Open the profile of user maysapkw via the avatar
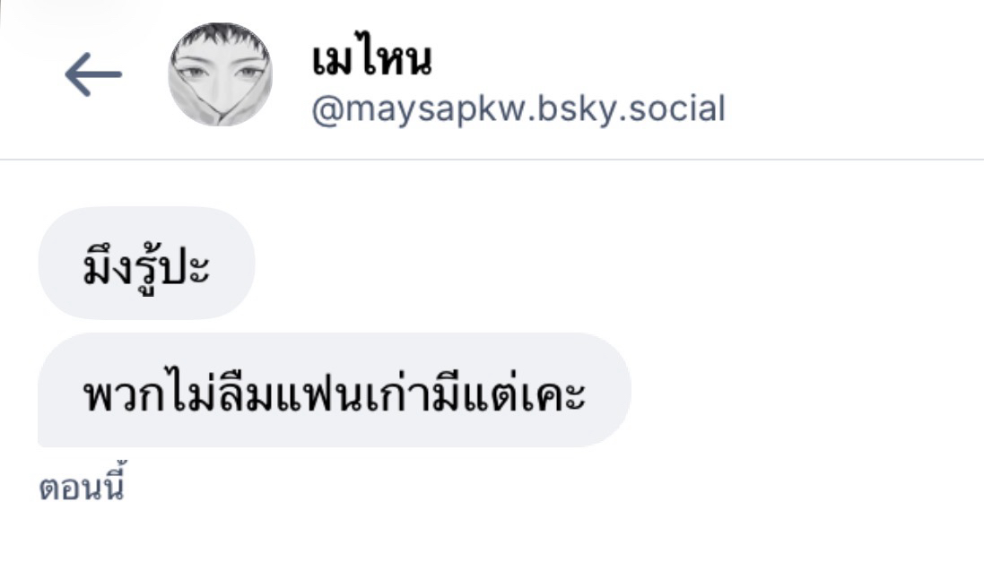 coord(221,74)
